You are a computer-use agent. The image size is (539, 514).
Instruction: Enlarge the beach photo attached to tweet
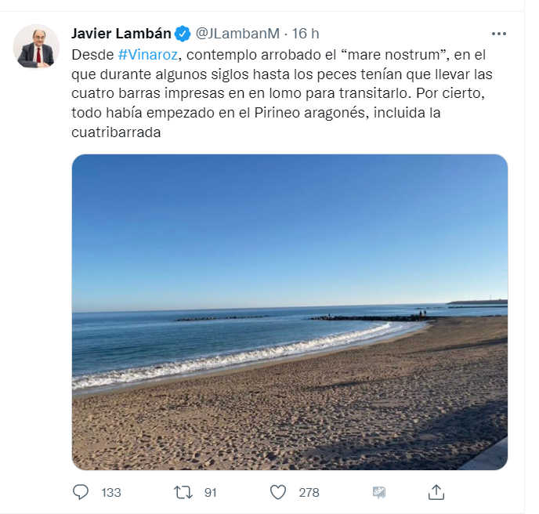tap(290, 312)
